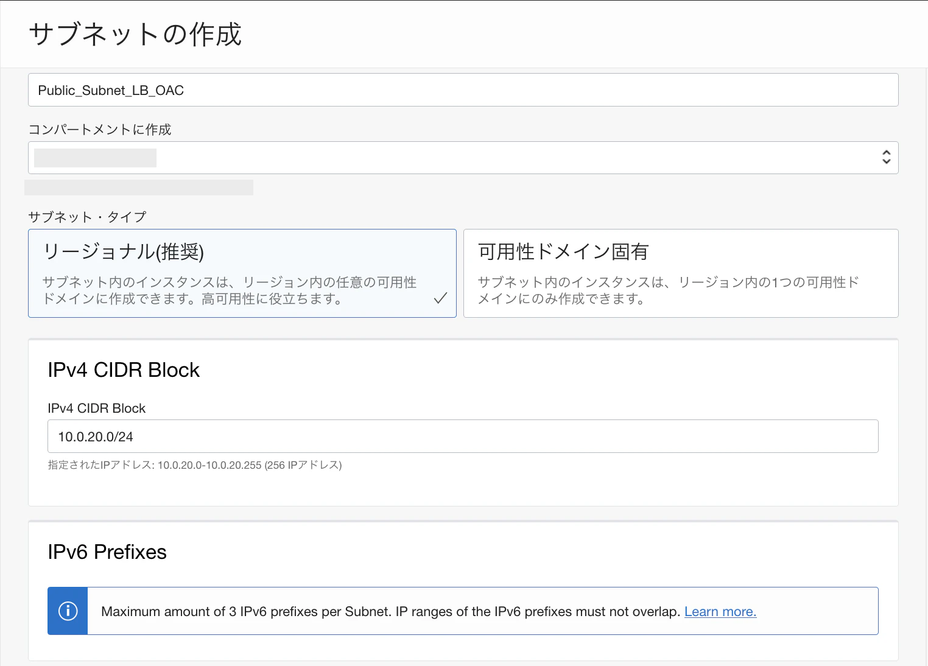Click the IPv4 CIDR Block section heading
Viewport: 928px width, 666px height.
pyautogui.click(x=124, y=370)
